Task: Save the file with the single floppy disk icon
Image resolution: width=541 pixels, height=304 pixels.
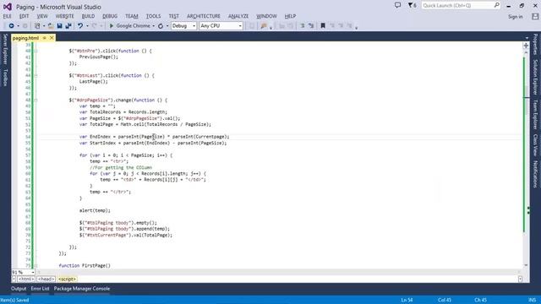Action: pos(59,26)
